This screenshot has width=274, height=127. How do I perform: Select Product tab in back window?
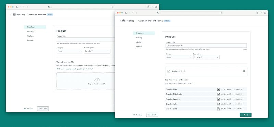35,27
